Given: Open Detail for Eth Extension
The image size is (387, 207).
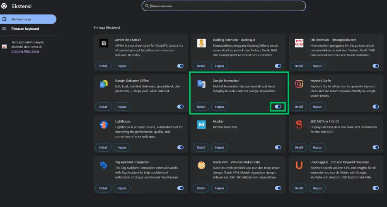Looking at the screenshot, I should point(299,66).
